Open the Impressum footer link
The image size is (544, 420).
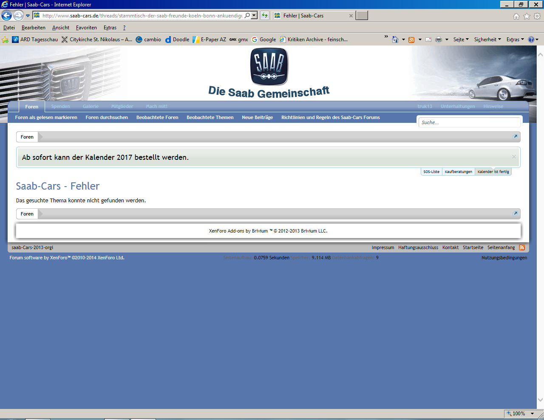pyautogui.click(x=383, y=247)
